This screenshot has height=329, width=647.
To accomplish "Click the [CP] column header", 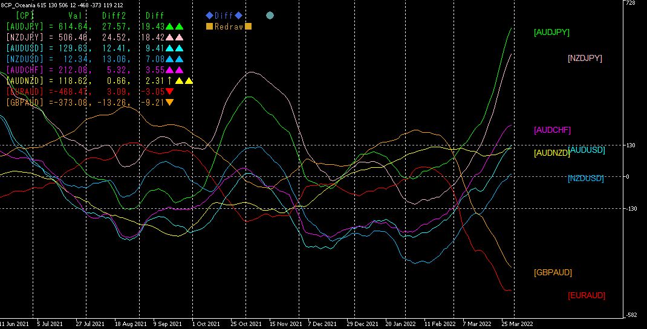I will click(x=24, y=16).
